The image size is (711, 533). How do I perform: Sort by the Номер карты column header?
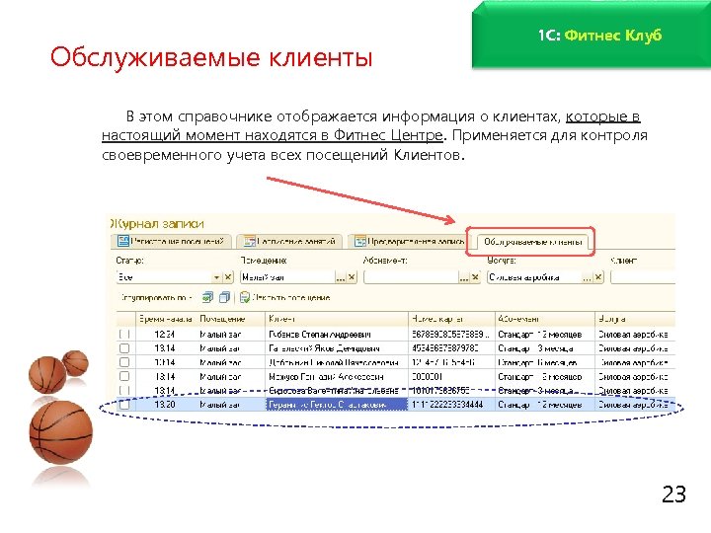[451, 319]
